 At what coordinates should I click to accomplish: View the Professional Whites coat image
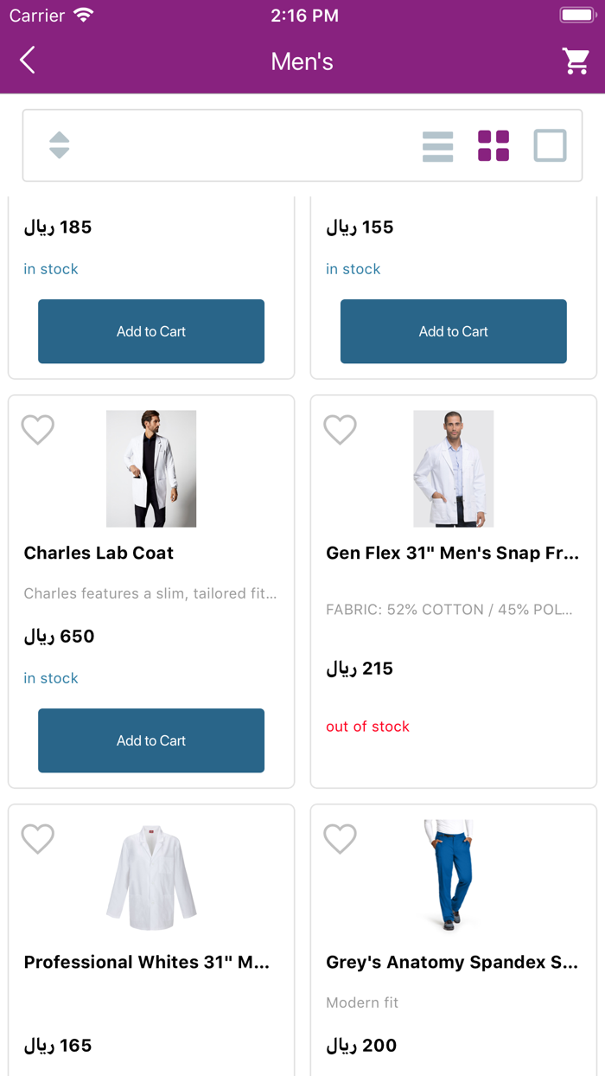pos(151,877)
